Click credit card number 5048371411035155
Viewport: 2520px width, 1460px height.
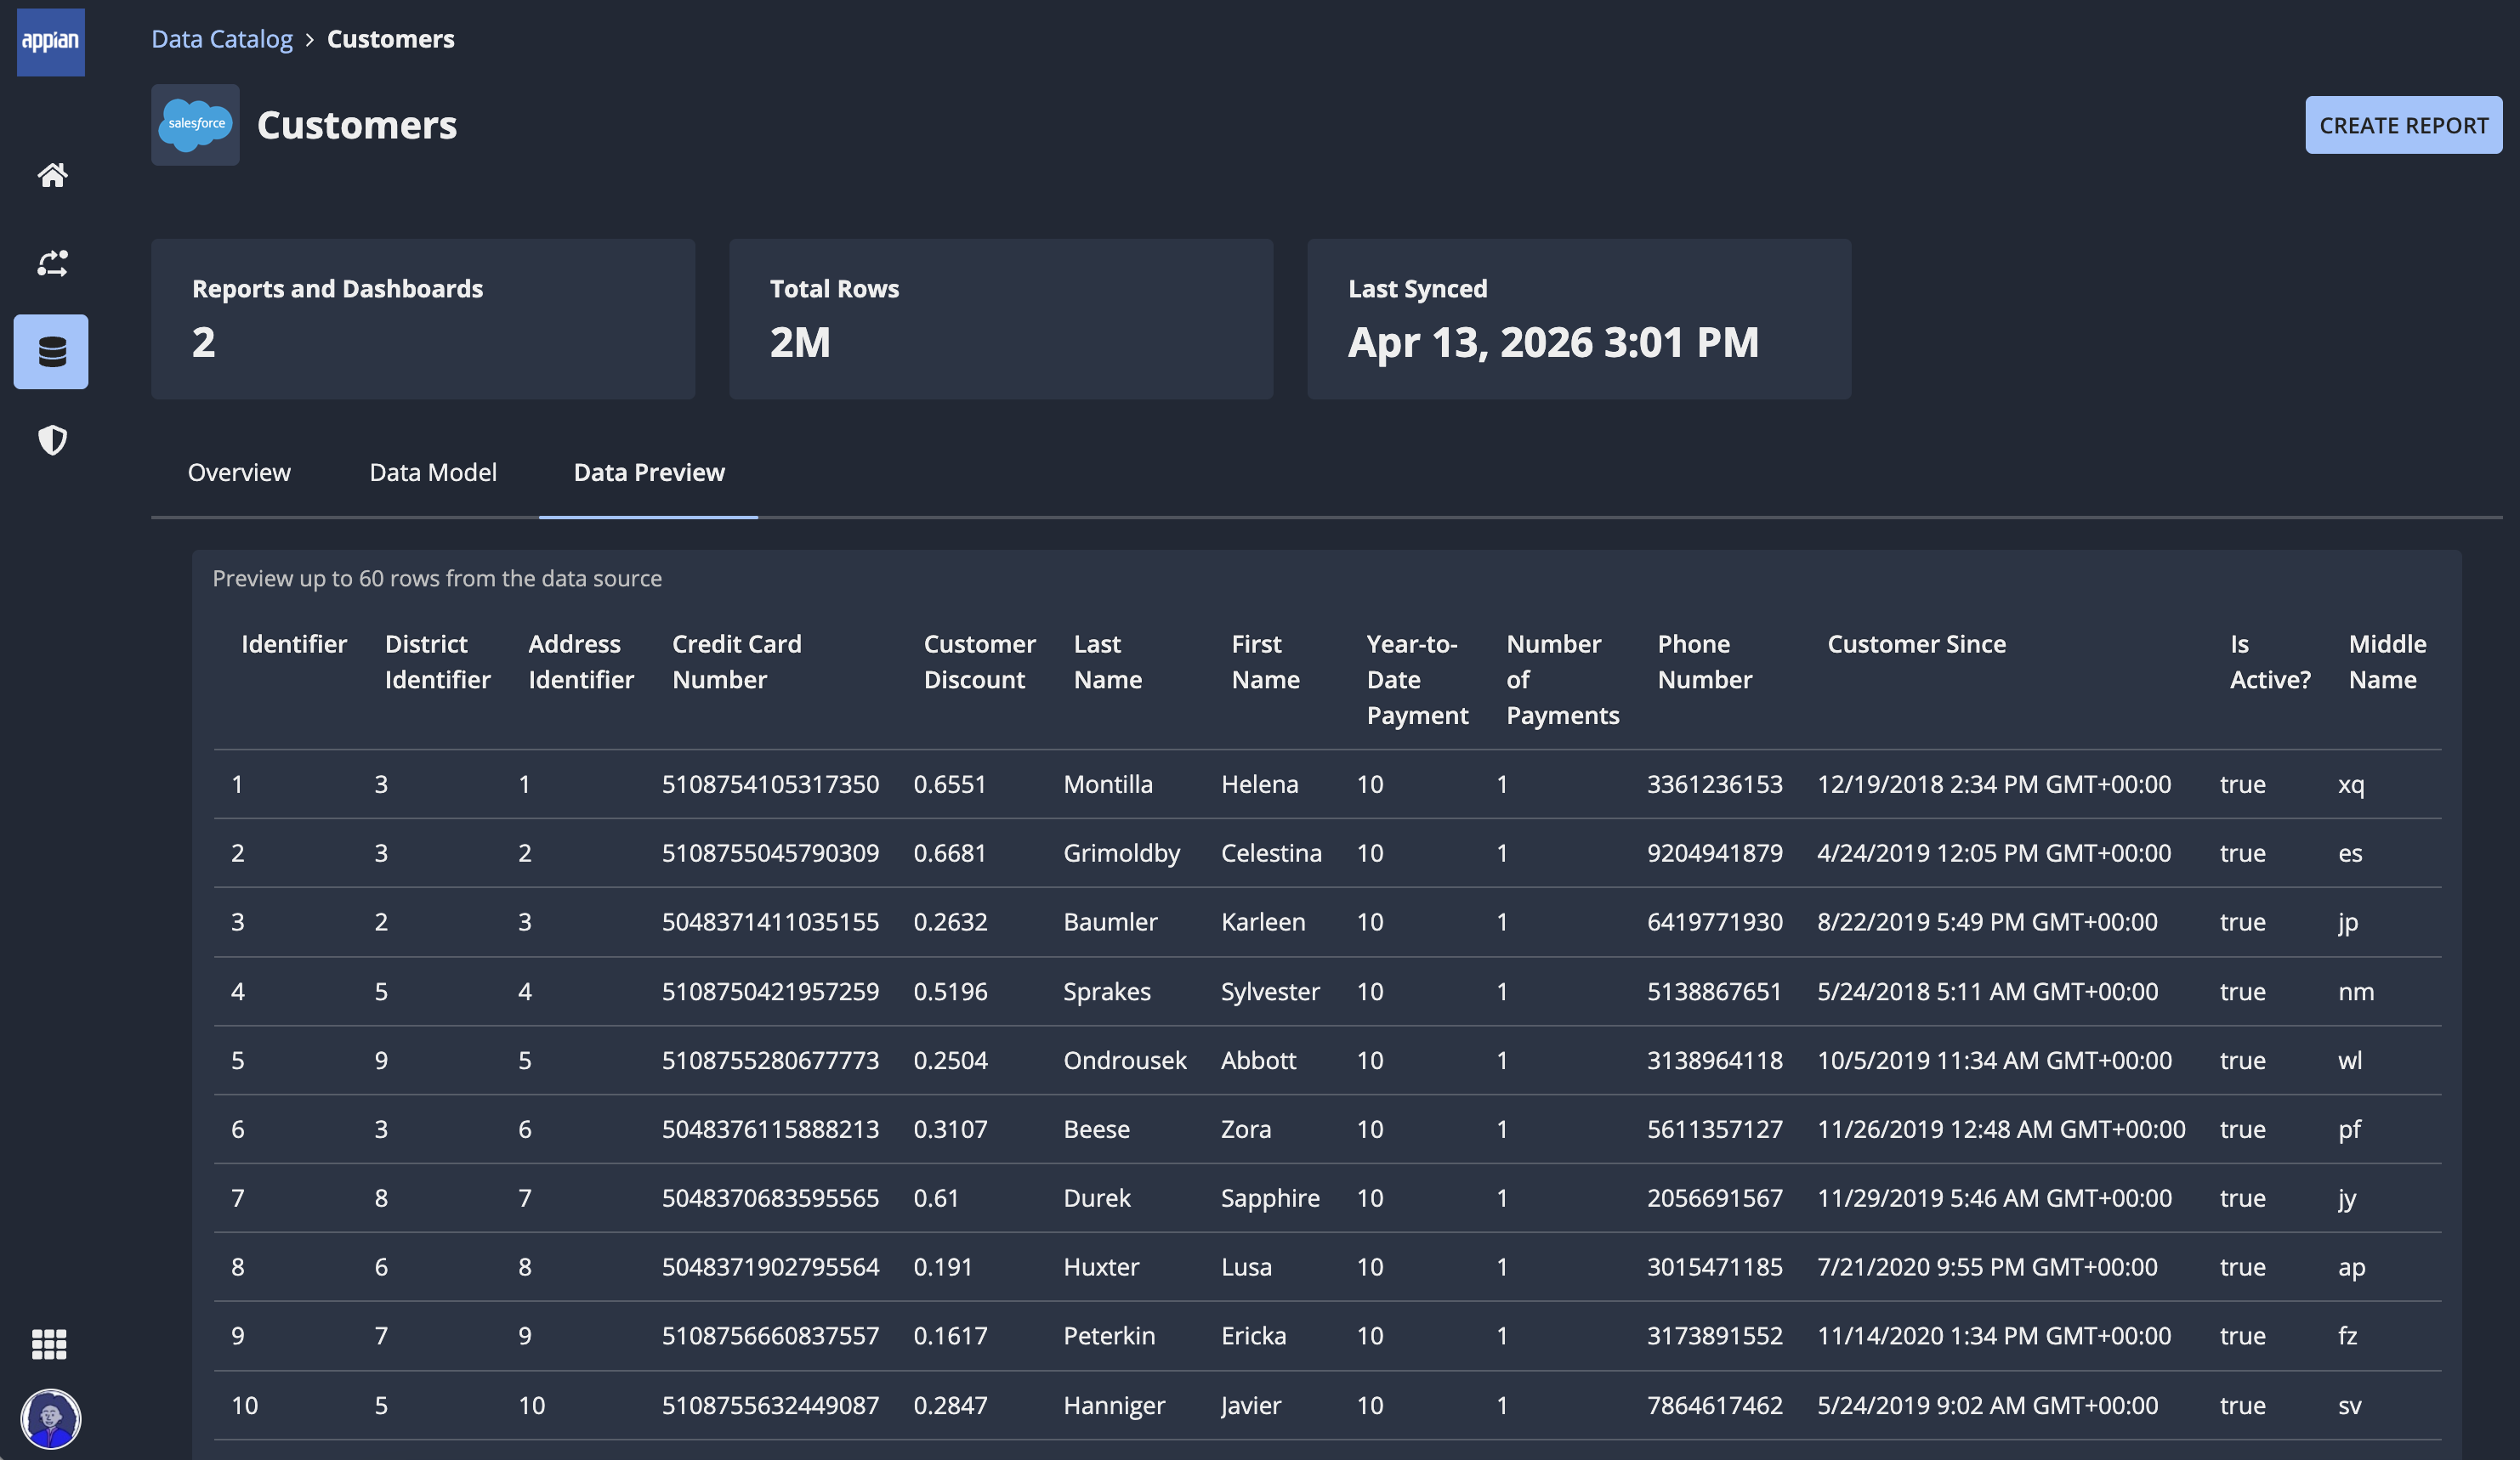[770, 922]
